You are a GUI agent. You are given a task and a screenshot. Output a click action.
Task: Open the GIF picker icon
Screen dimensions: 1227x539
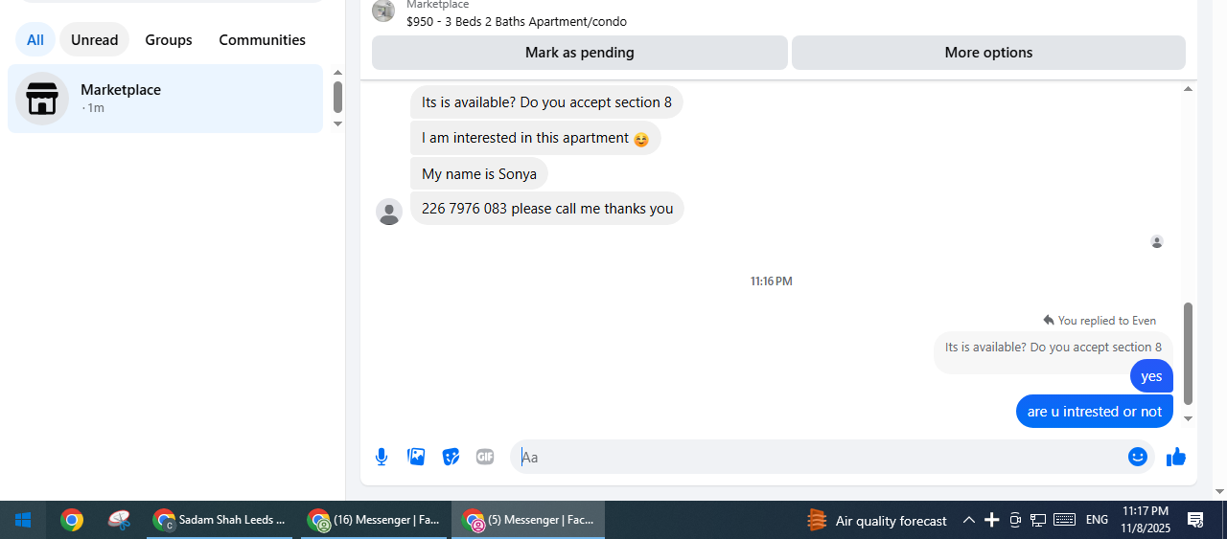tap(485, 457)
